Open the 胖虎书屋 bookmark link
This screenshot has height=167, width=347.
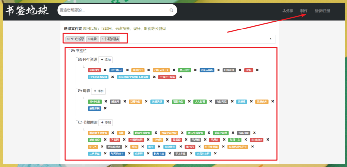coord(159,154)
